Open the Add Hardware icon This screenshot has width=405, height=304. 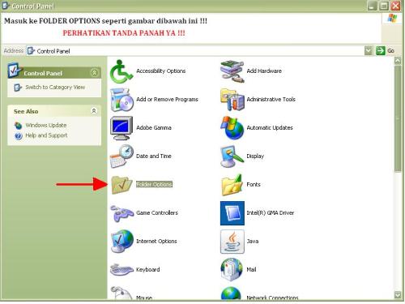(x=232, y=71)
